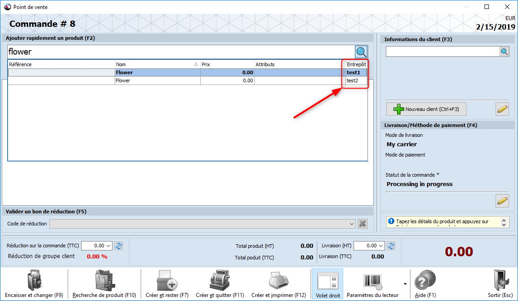Click the customer search magnifier icon
The image size is (518, 301).
point(504,52)
